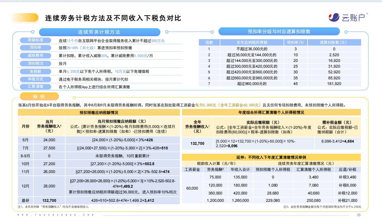Select the 预扣率分级与对应速算扣除数 header

[279, 32]
